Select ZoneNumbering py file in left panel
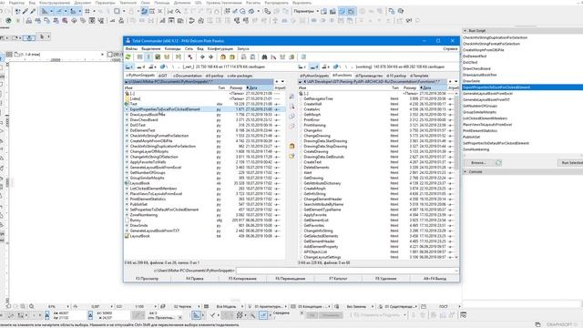The height and width of the screenshot is (328, 583). point(144,215)
